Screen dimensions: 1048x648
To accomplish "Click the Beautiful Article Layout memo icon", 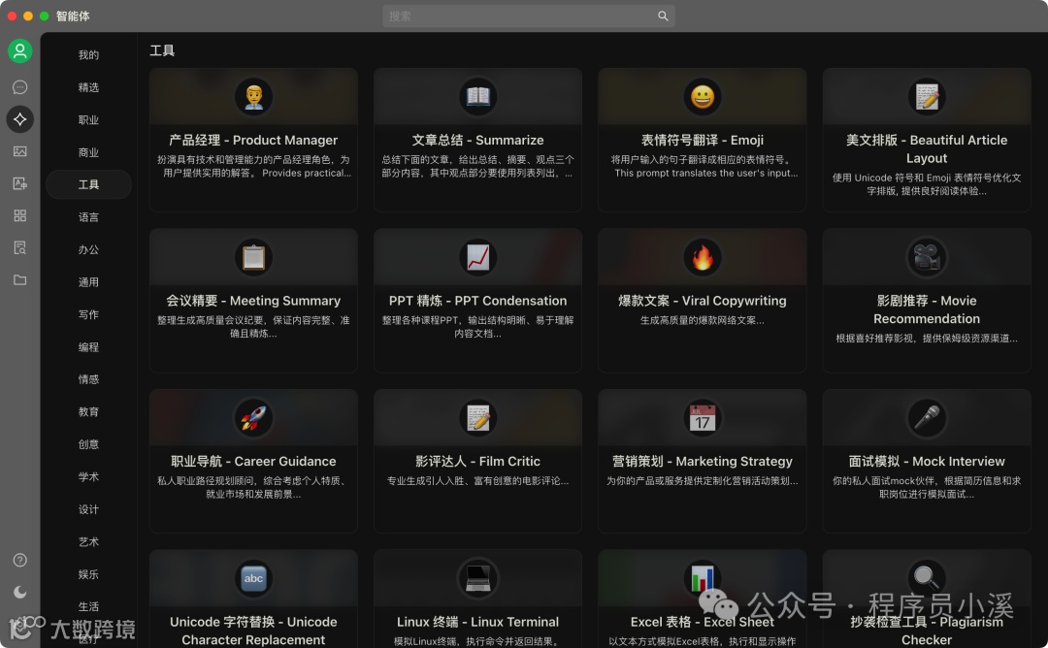I will click(927, 97).
